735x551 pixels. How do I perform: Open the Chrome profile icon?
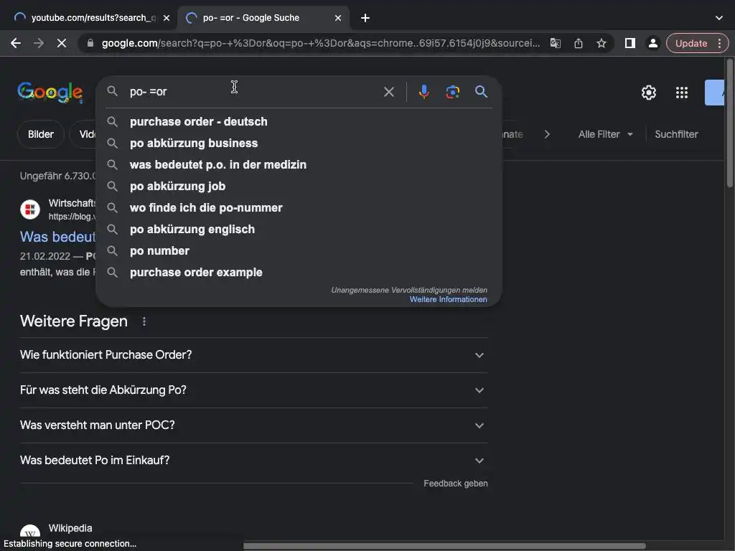pyautogui.click(x=652, y=44)
